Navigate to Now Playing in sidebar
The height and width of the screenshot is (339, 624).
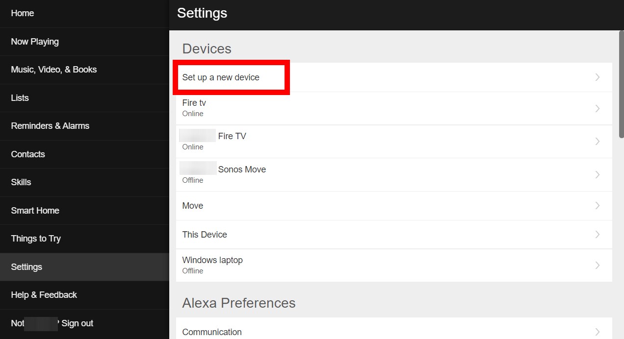[x=35, y=42]
